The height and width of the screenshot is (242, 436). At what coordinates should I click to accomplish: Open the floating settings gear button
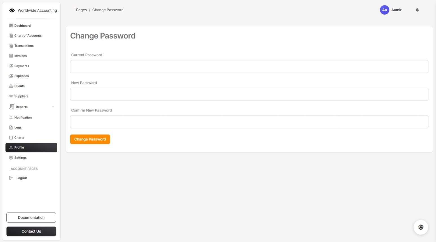tap(421, 227)
